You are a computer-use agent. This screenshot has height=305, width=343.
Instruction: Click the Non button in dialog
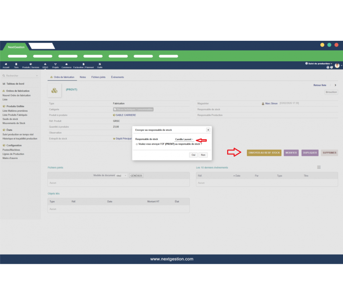(x=203, y=155)
